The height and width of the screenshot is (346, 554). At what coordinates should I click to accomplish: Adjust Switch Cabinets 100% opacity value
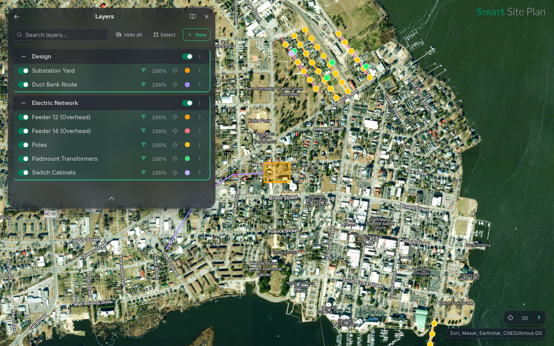159,173
